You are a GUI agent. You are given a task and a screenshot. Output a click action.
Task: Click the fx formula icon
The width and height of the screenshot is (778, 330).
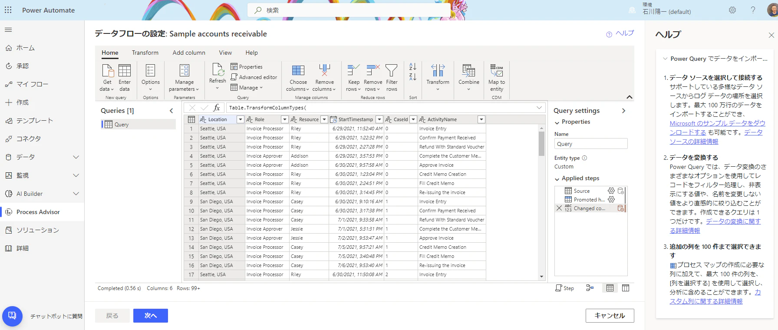tap(217, 108)
